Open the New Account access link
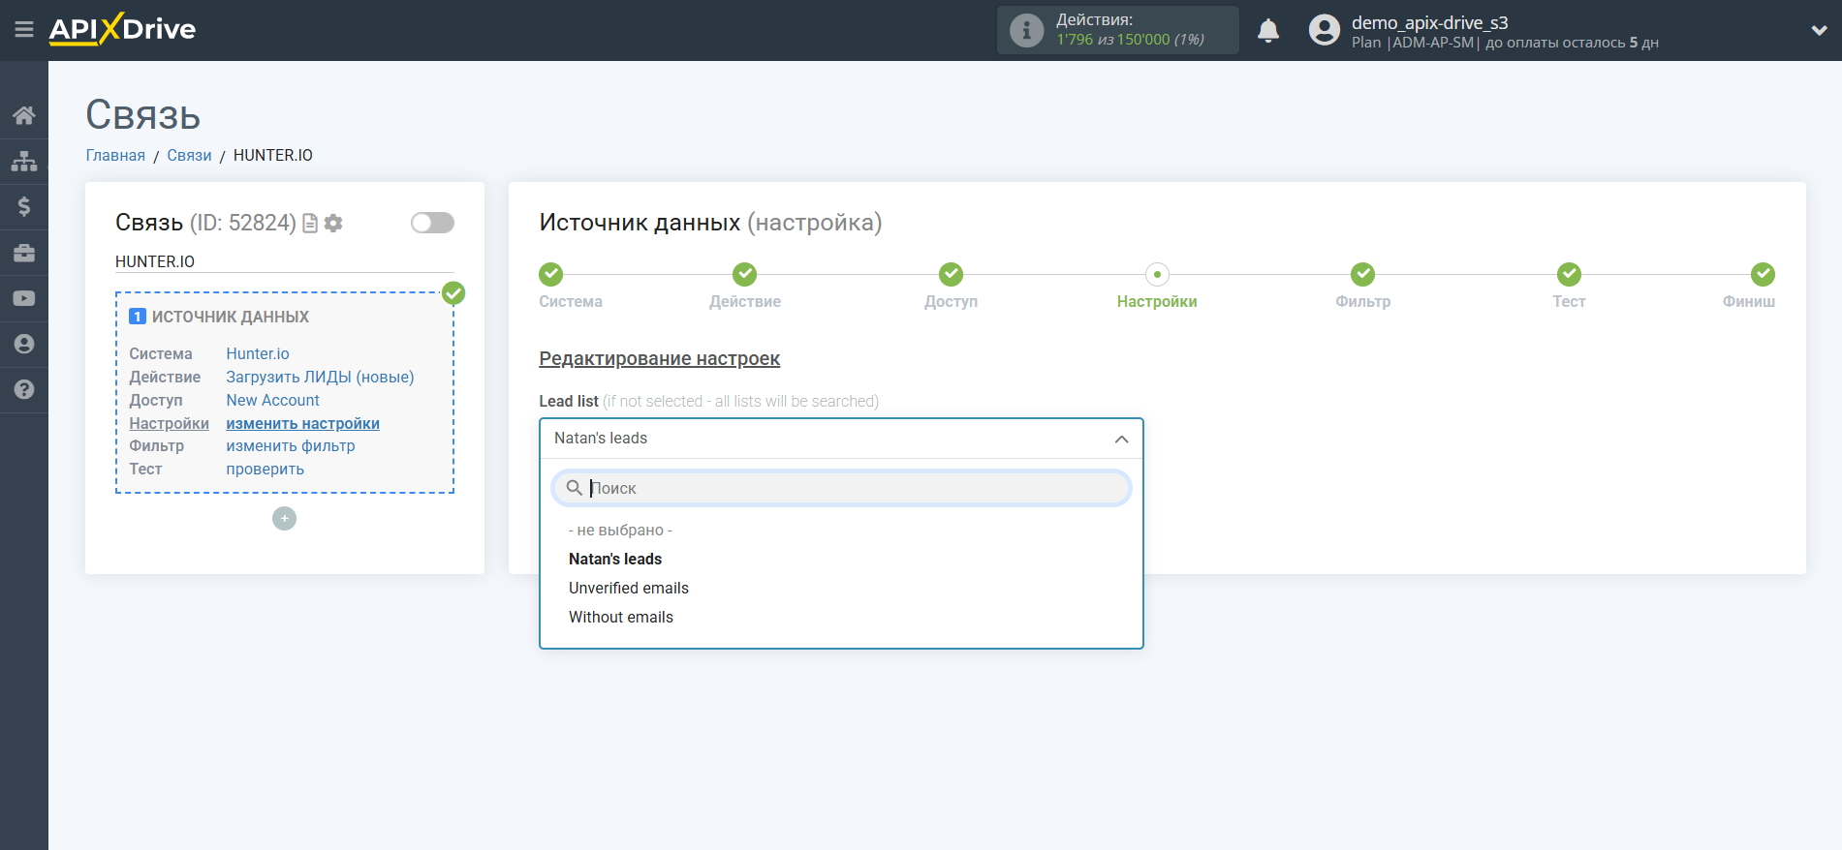Viewport: 1842px width, 850px height. click(x=272, y=401)
